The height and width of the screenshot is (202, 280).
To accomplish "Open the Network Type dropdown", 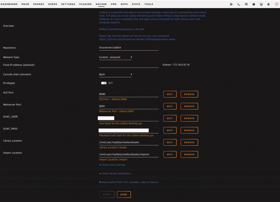I will [x=116, y=57].
